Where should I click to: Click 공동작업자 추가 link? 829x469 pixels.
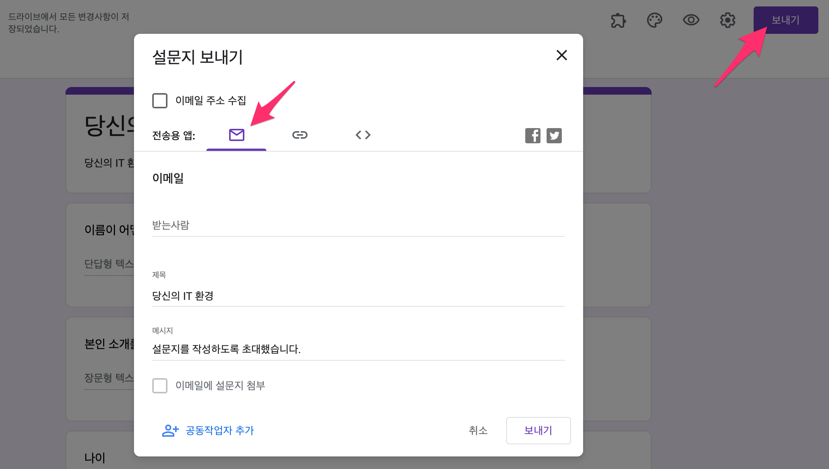[x=220, y=430]
